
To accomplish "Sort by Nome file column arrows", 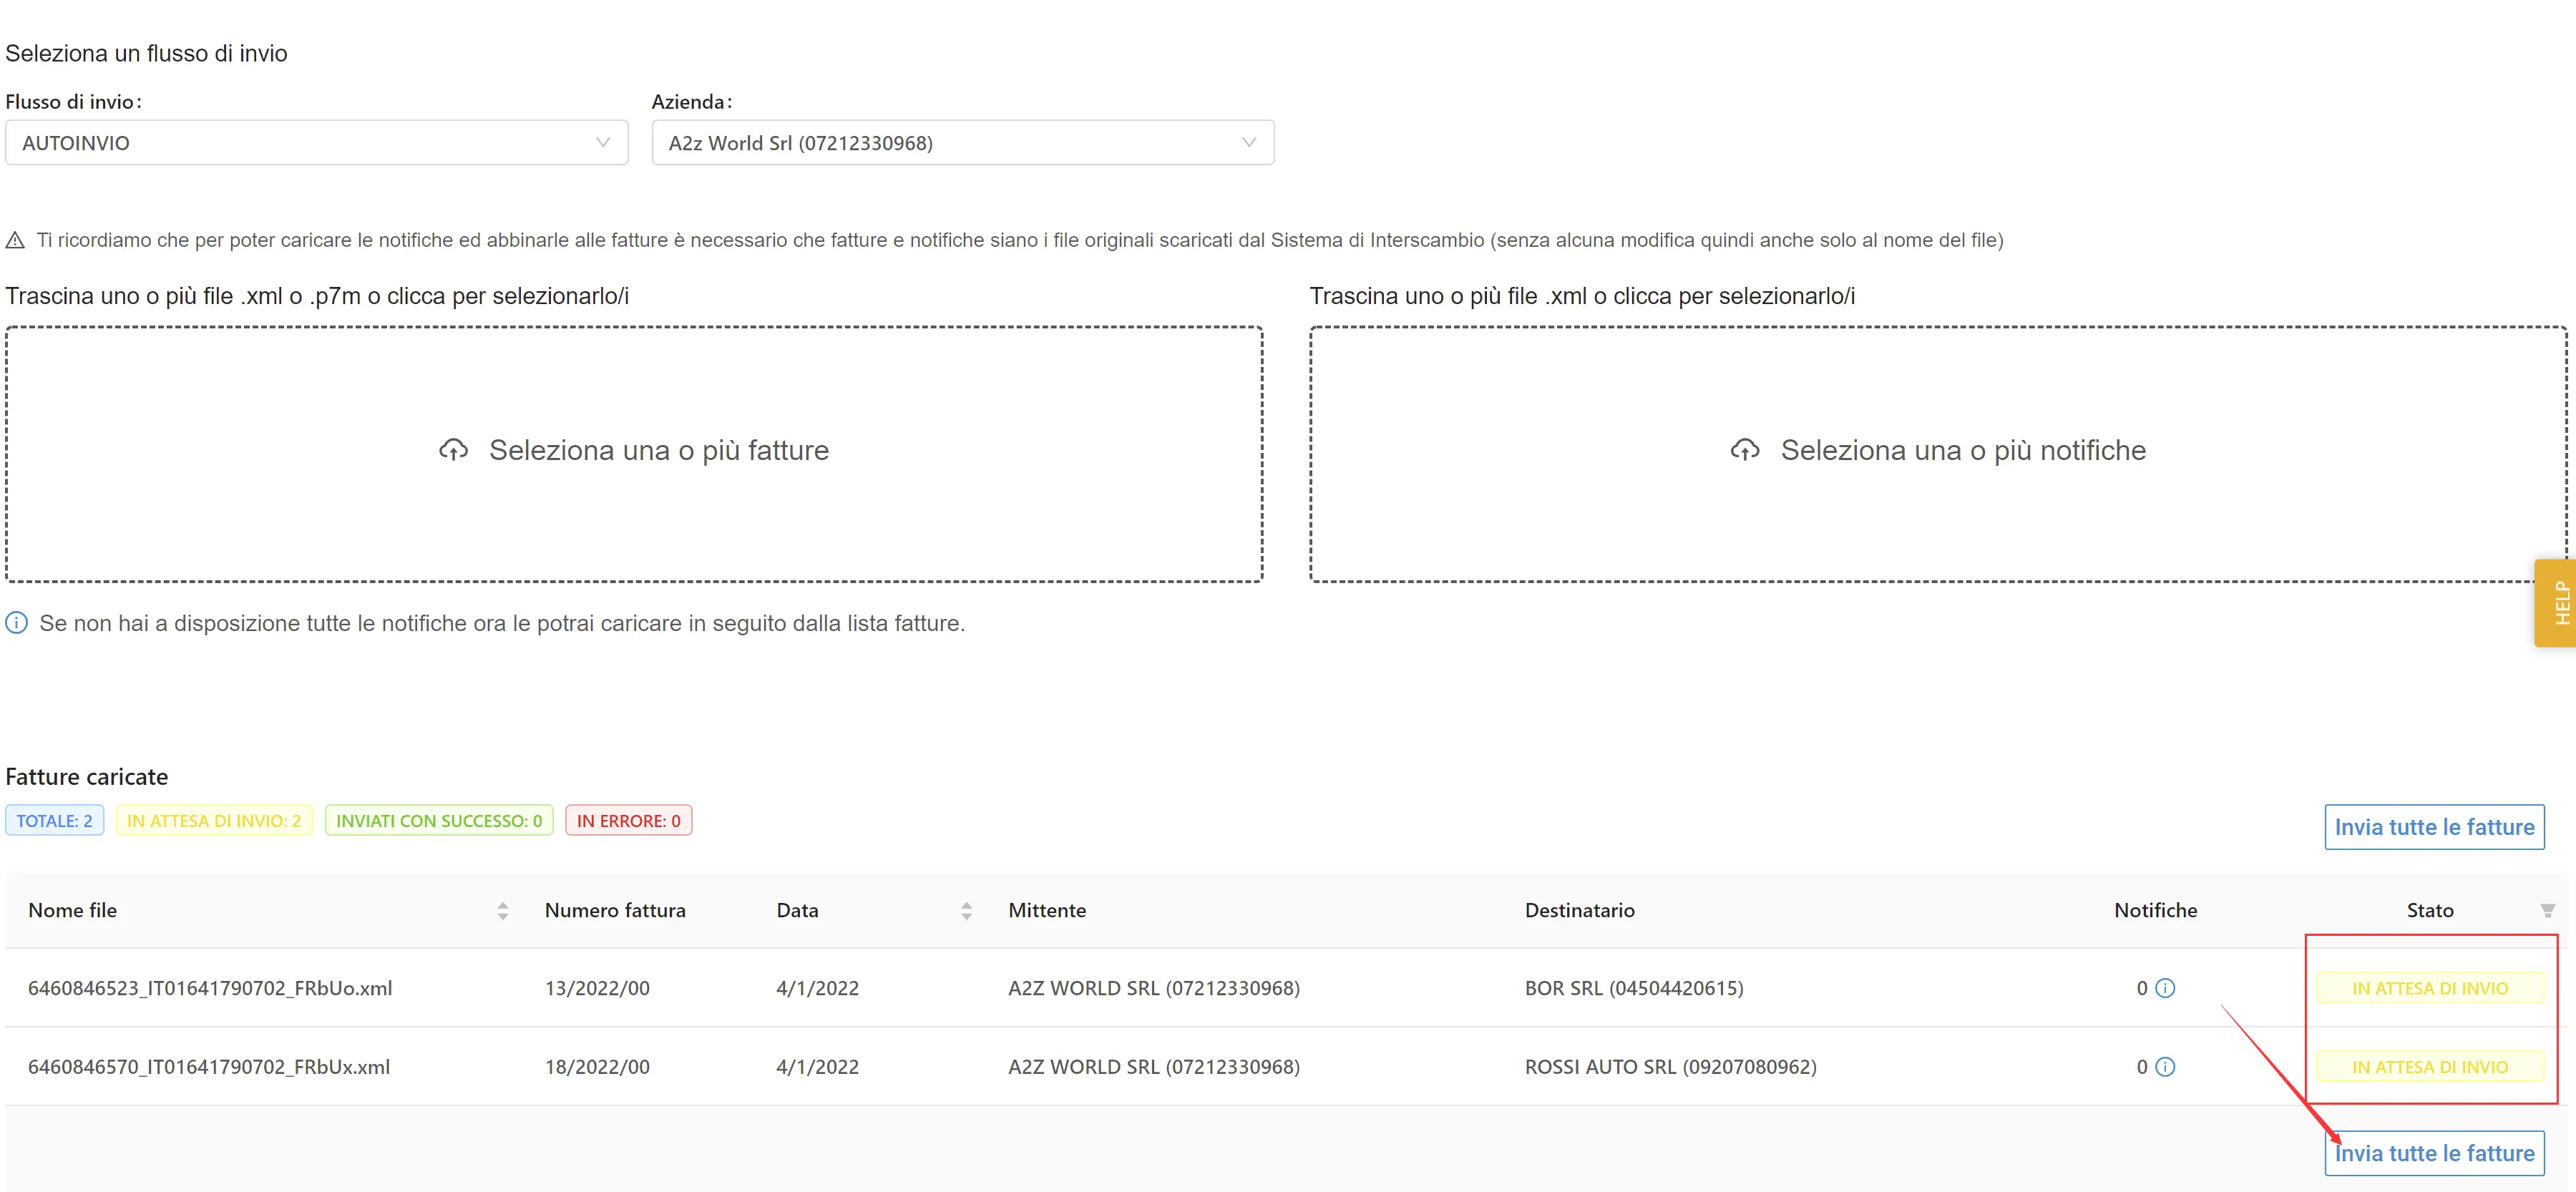I will (x=502, y=911).
